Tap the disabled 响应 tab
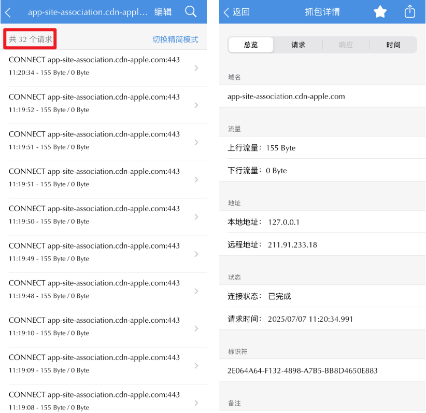 pyautogui.click(x=346, y=45)
